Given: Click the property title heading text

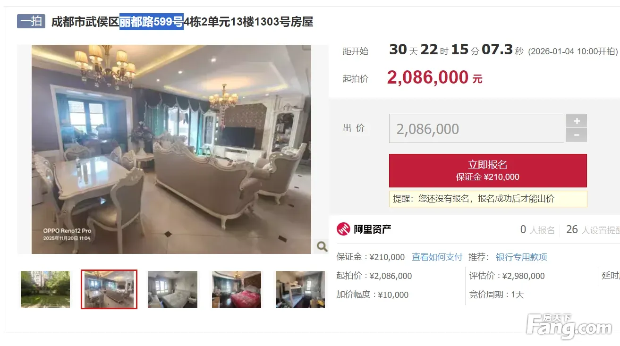Looking at the screenshot, I should pos(182,22).
